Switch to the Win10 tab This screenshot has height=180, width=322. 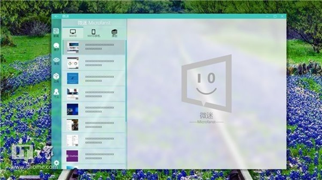[x=73, y=33]
